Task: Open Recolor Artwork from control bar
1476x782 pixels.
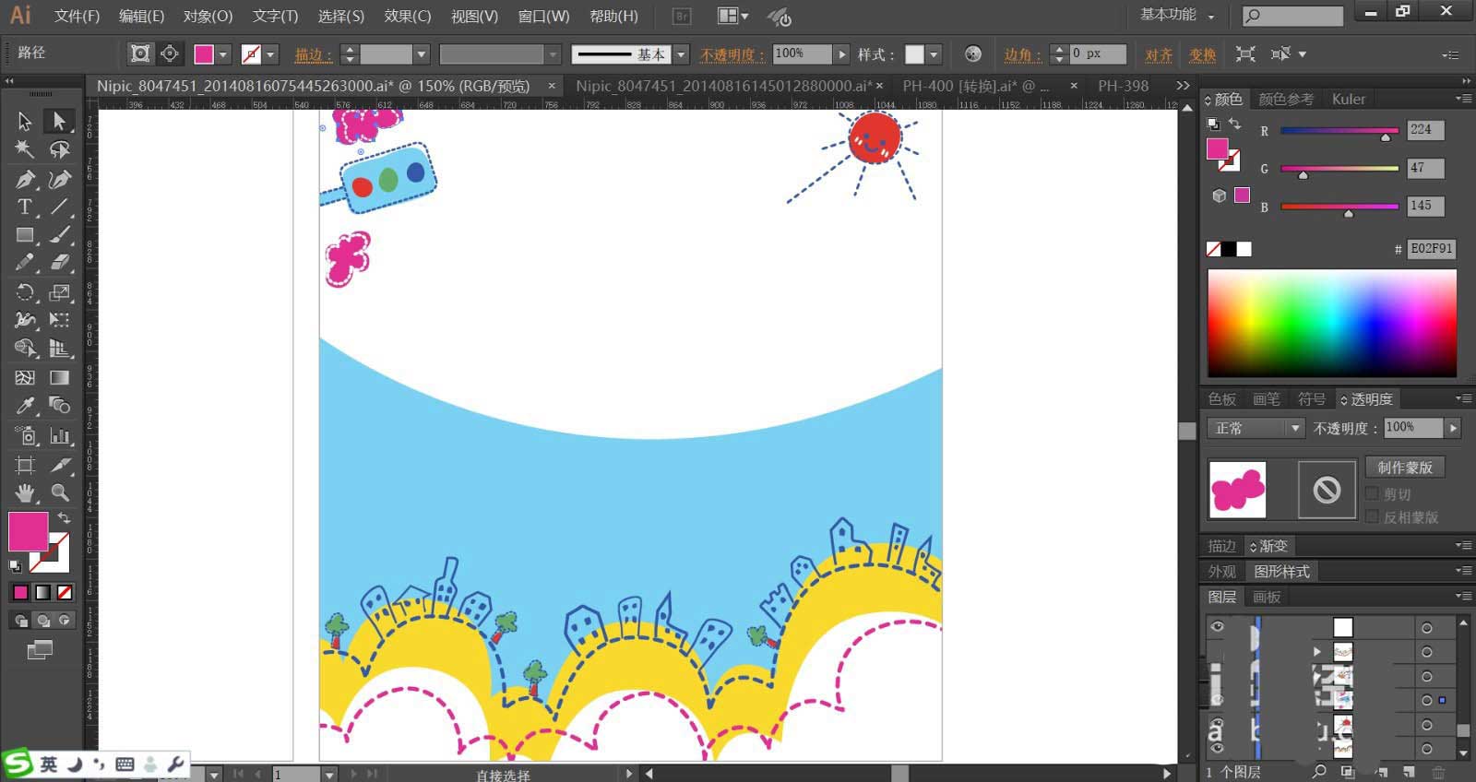Action: click(972, 54)
